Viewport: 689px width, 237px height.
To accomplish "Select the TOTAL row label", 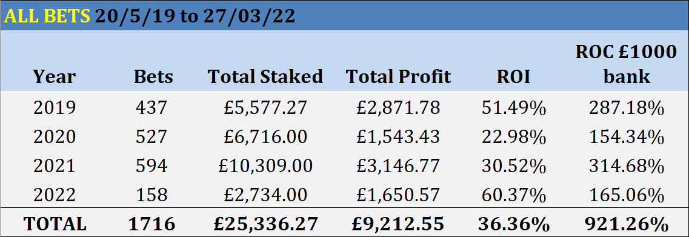I will coord(55,224).
